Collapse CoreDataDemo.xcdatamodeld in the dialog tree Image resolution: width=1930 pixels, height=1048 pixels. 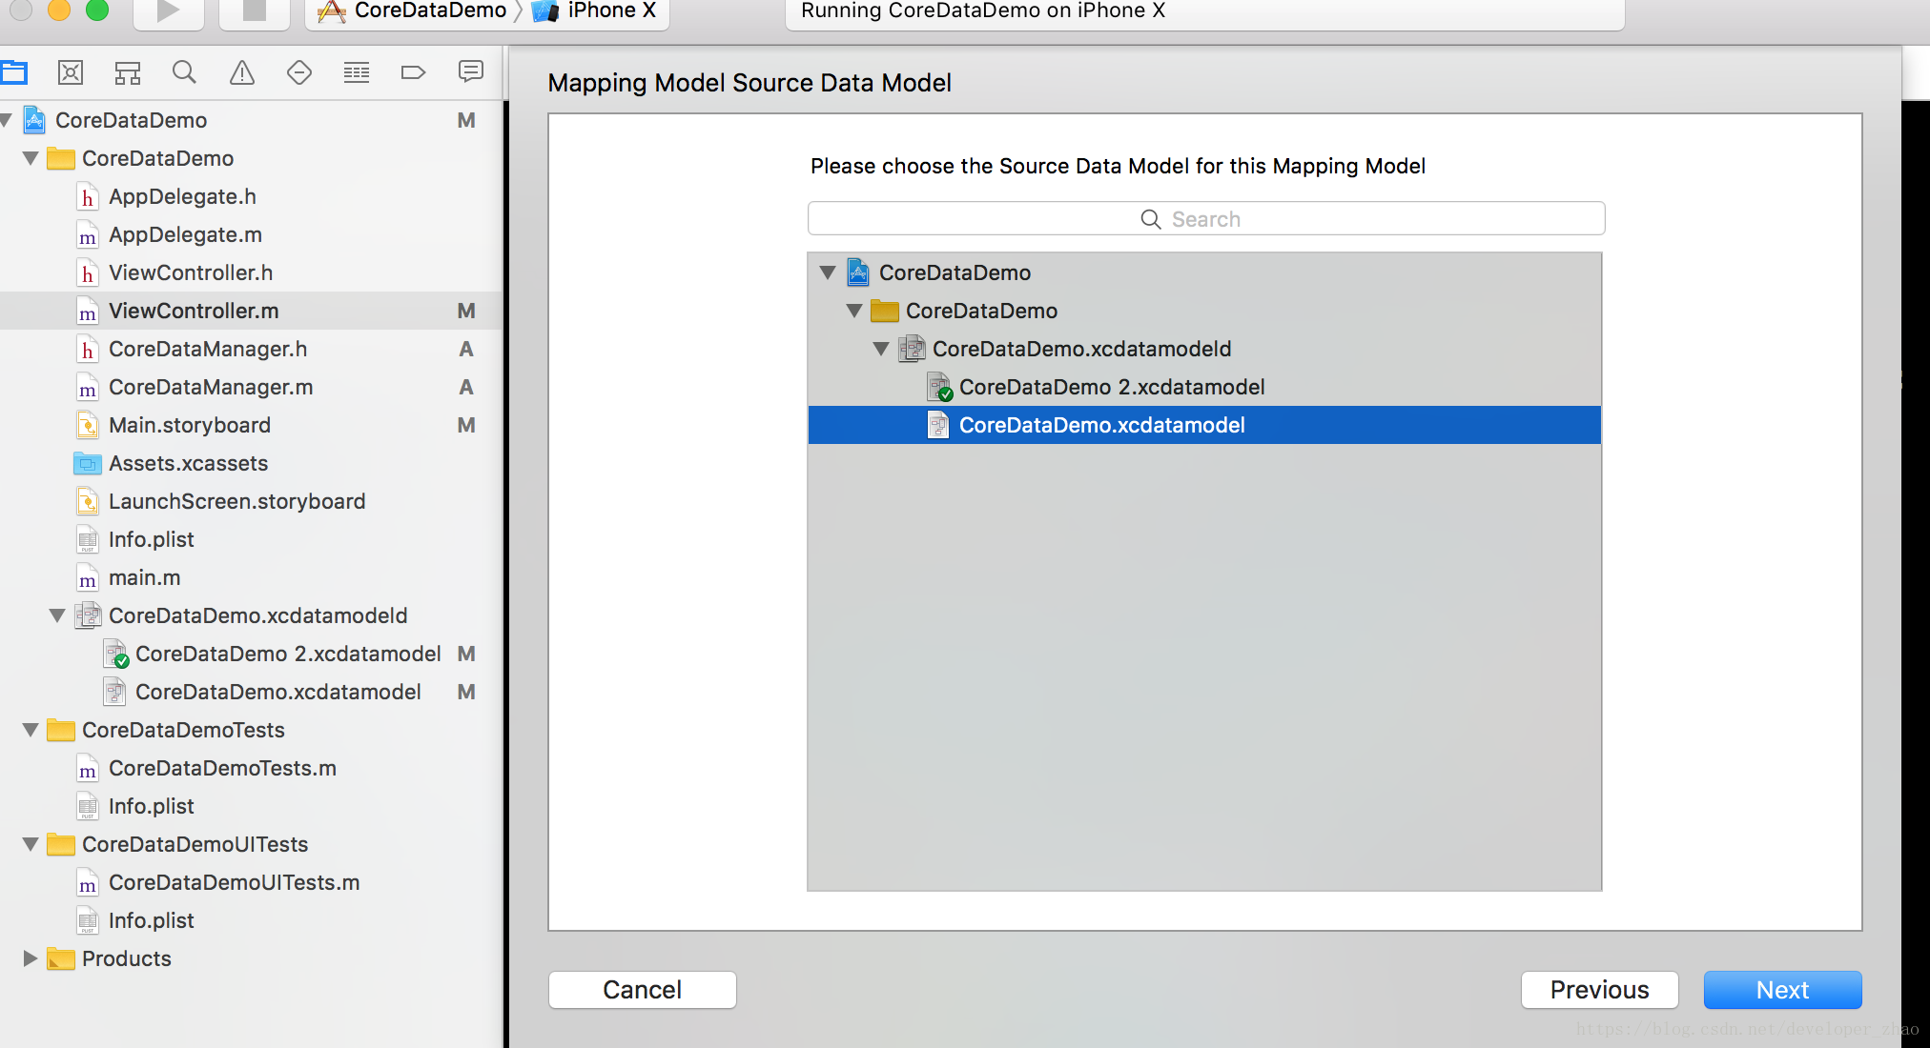click(x=881, y=349)
